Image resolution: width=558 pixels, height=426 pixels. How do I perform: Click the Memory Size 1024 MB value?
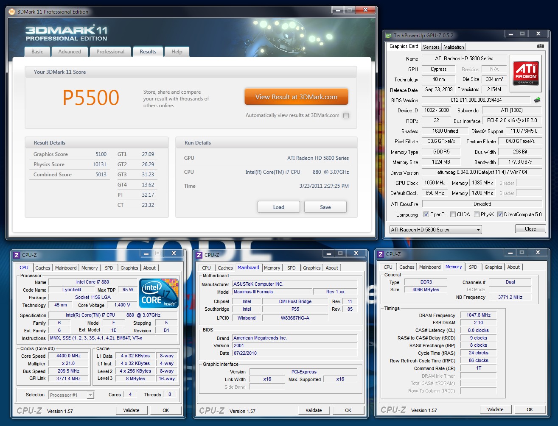pyautogui.click(x=441, y=162)
